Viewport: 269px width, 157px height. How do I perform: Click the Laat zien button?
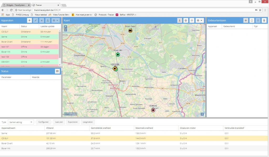coord(59,122)
